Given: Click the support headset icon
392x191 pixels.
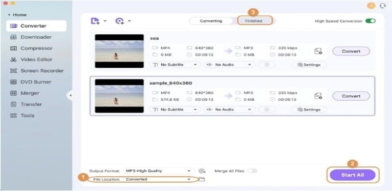Looking at the screenshot, I should click(x=383, y=5).
